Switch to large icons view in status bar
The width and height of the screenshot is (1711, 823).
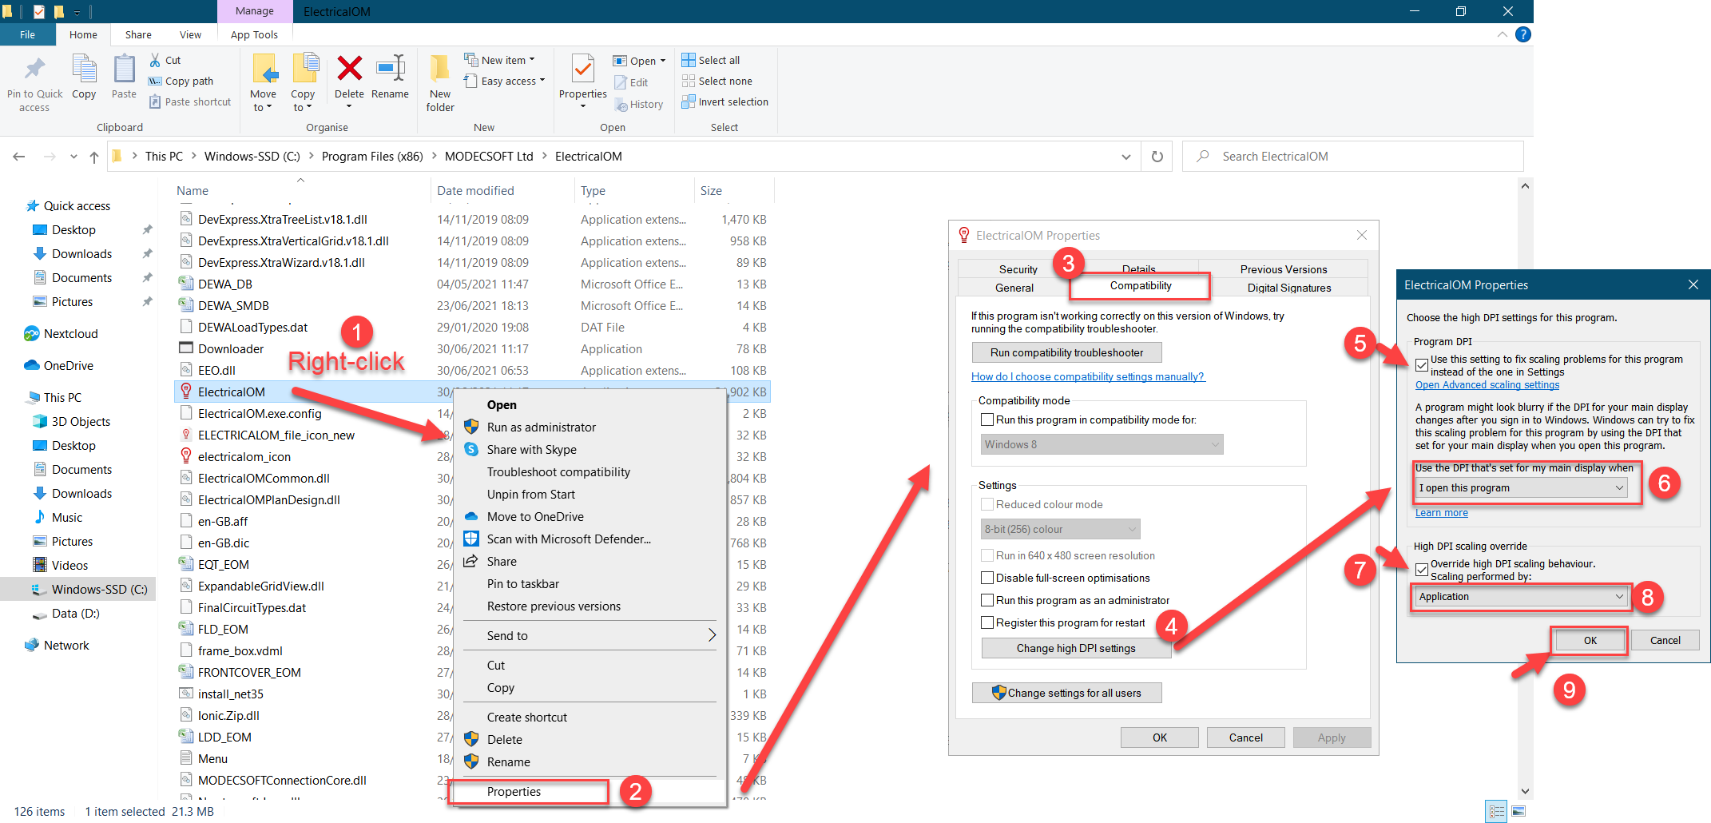[1518, 812]
